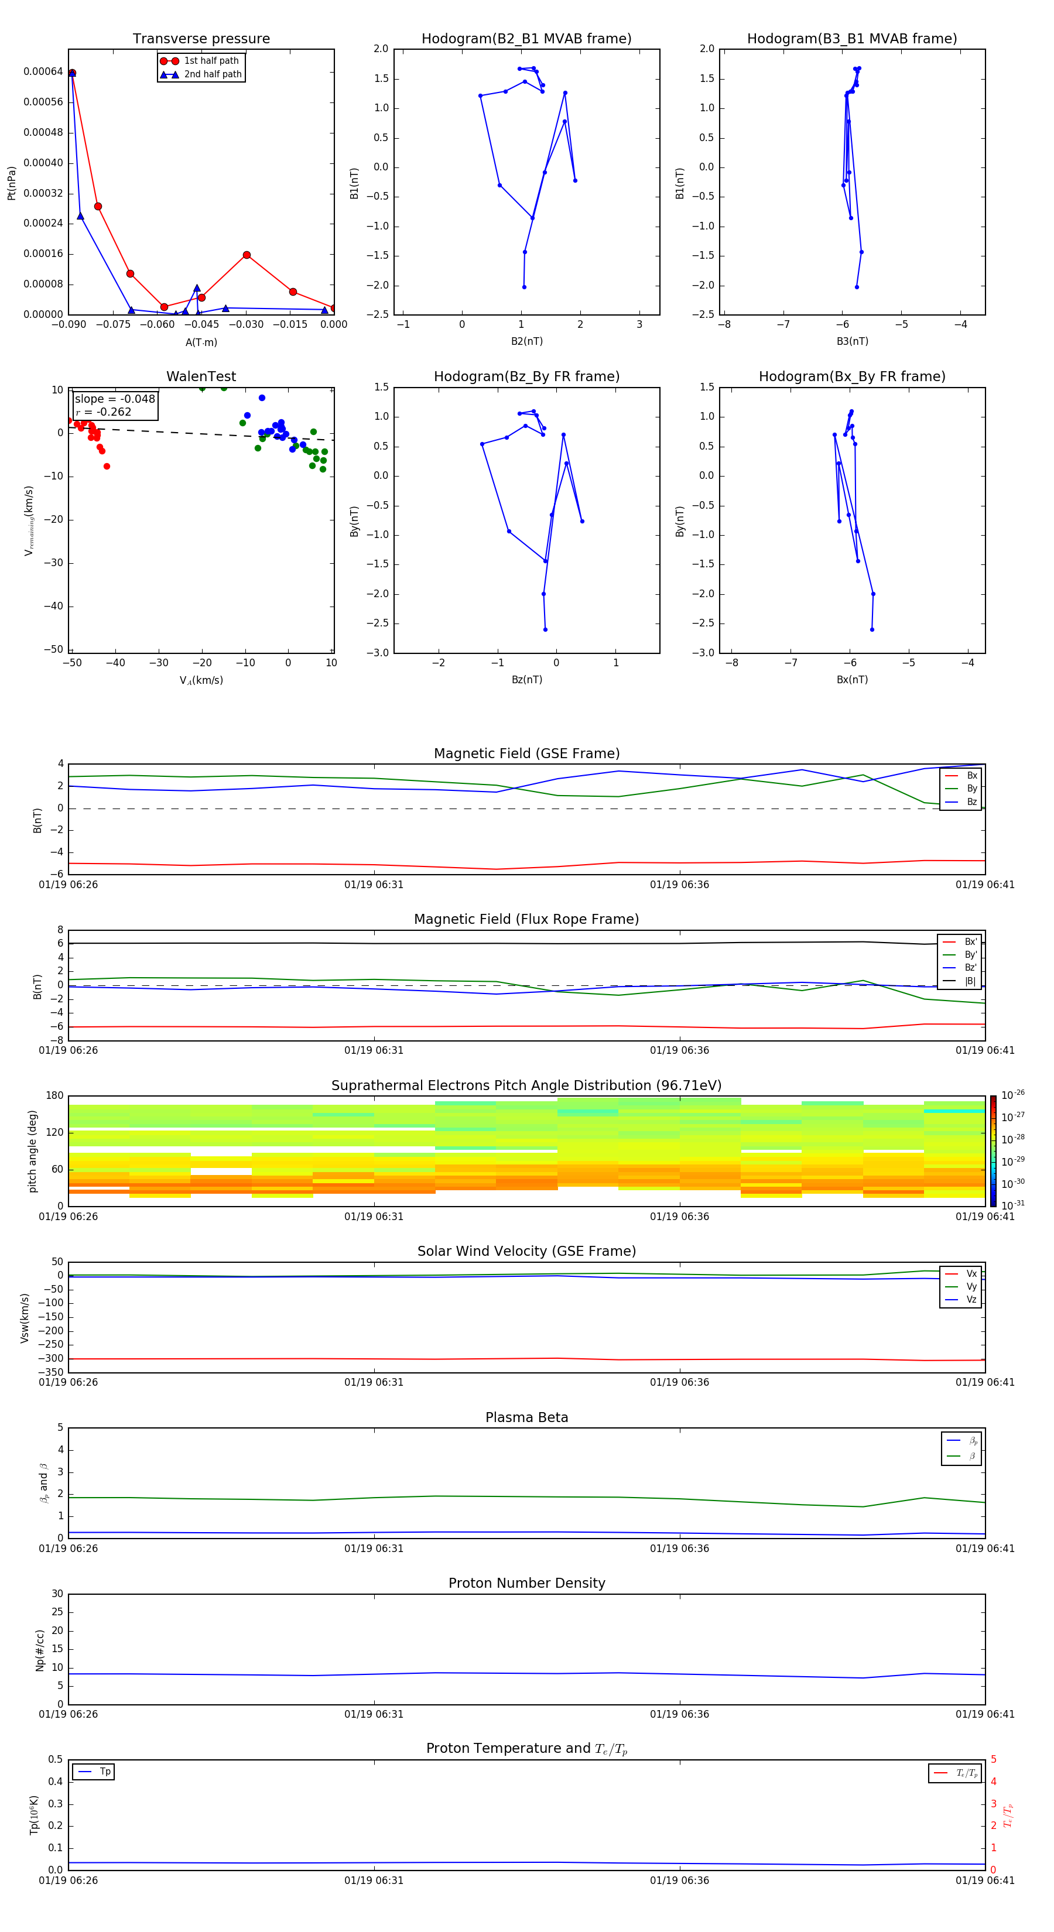Click '0.00064' tick in Transverse pressure
The width and height of the screenshot is (1054, 1932).
43,72
